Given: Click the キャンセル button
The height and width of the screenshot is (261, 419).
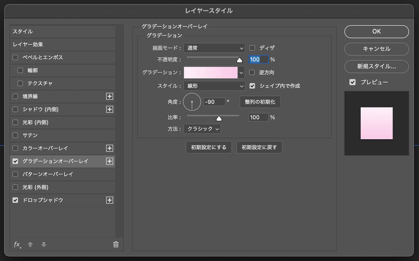Looking at the screenshot, I should coord(376,49).
